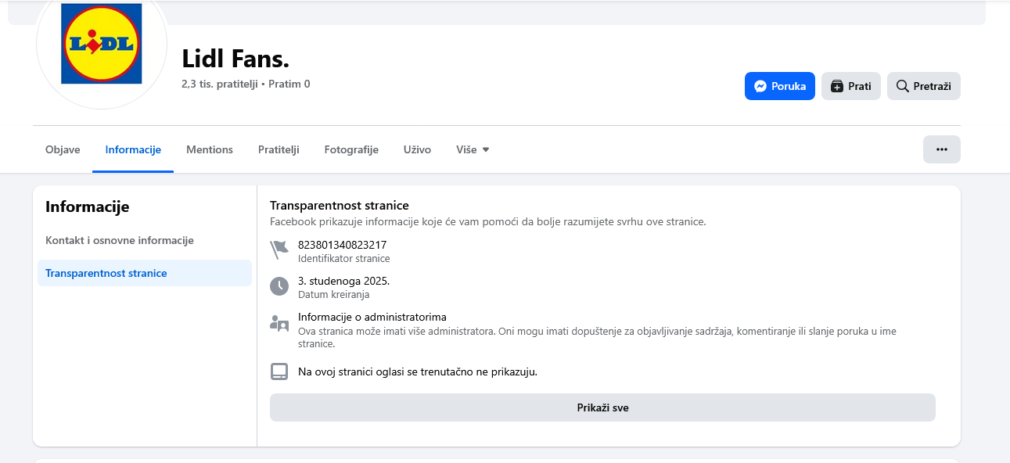
Task: Open Kontakt i osnovne informacije section
Action: (x=120, y=240)
